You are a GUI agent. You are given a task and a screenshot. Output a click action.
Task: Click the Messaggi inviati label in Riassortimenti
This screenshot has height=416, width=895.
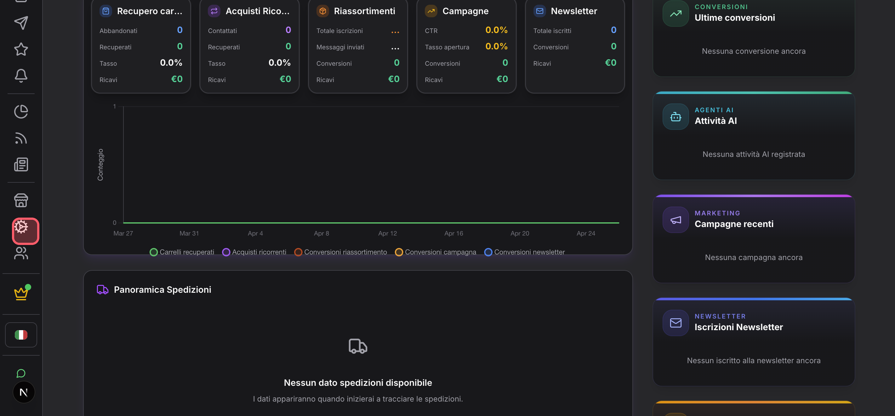point(340,47)
